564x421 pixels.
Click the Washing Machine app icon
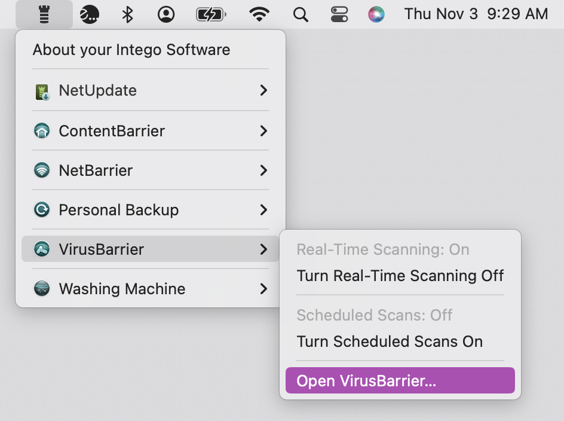click(x=42, y=288)
